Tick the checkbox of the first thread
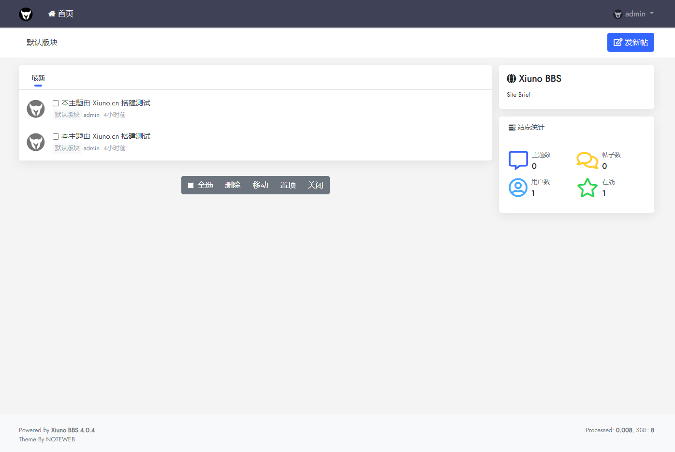 click(56, 103)
